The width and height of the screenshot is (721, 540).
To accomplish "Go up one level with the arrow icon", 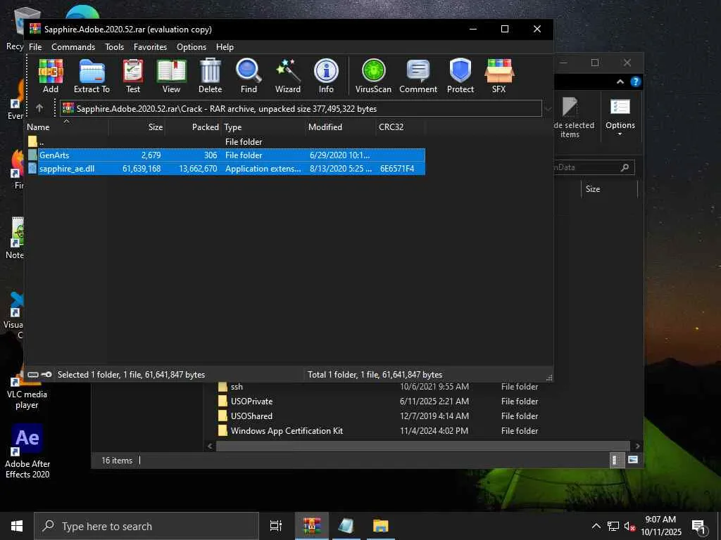I will coord(39,108).
